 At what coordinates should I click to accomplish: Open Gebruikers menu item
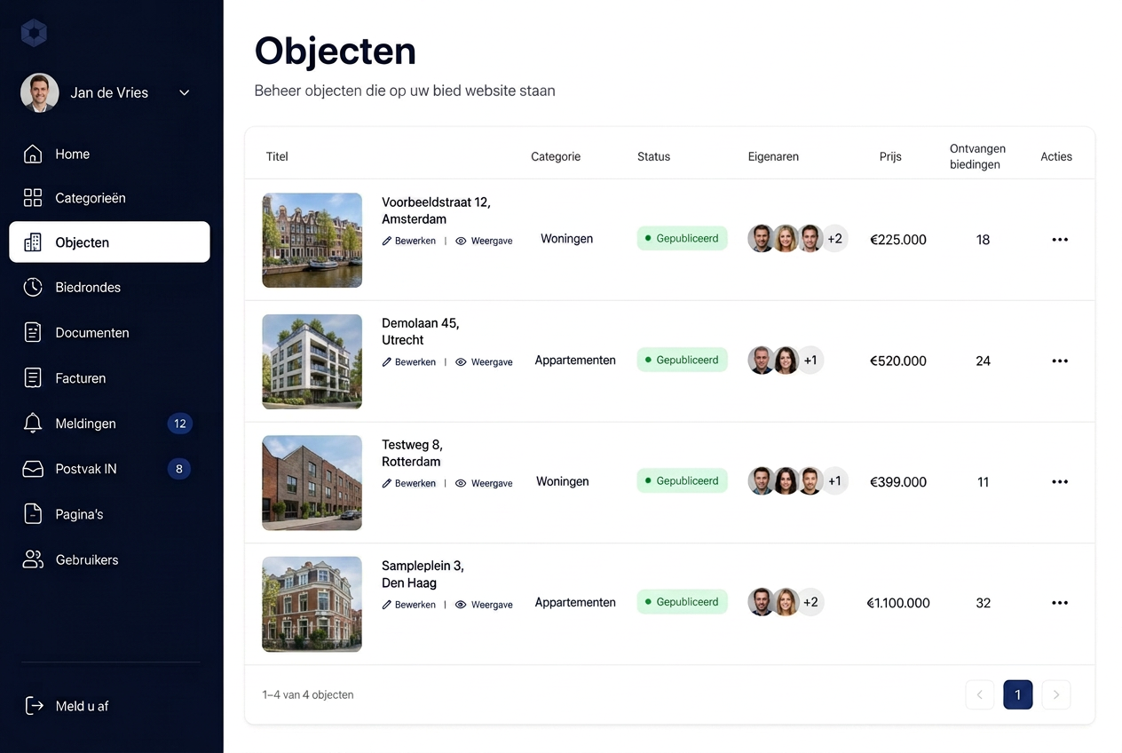[109, 559]
